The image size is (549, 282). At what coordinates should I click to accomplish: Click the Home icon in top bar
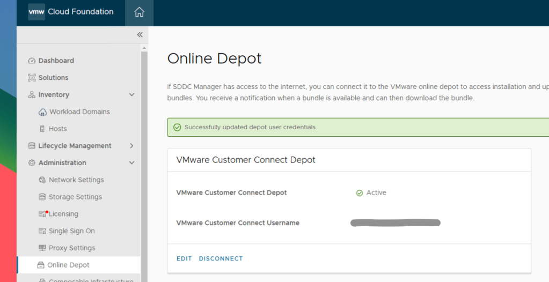pyautogui.click(x=139, y=12)
